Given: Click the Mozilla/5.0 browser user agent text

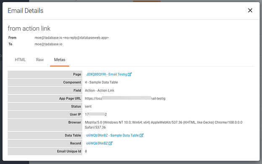Looking at the screenshot, I should (164, 125).
